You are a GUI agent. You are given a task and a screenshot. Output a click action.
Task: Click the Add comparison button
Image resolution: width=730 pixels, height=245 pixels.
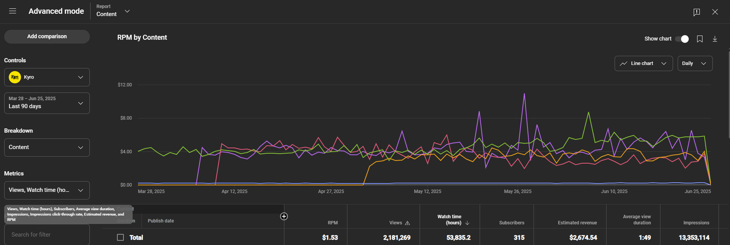coord(47,37)
